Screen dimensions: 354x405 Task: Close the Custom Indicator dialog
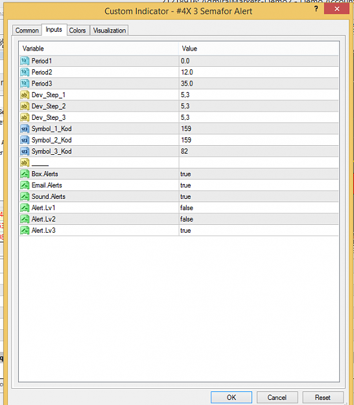point(336,9)
